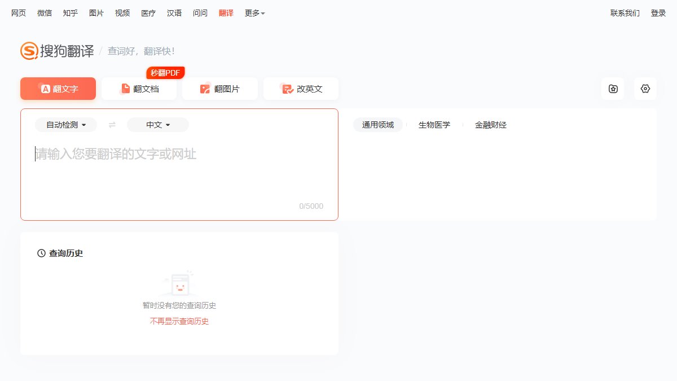Viewport: 677px width, 381px height.
Task: Choose the 生物医学 domain
Action: [434, 125]
